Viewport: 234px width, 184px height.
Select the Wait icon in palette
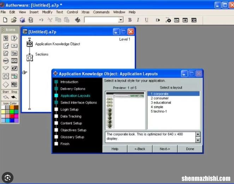click(6, 61)
